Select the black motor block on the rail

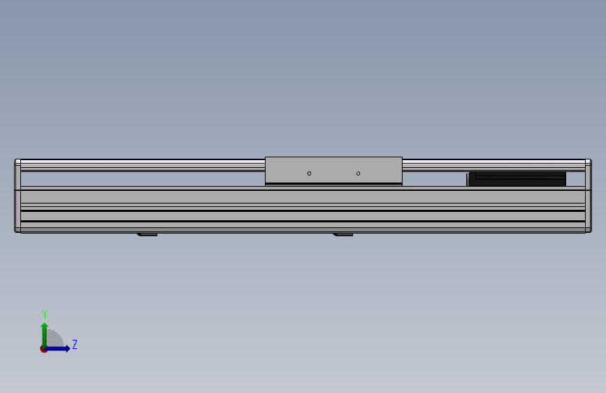point(517,179)
